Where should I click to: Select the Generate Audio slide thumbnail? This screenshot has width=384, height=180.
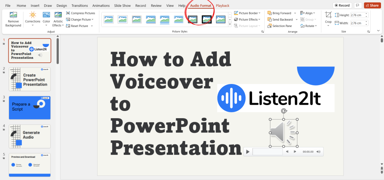click(x=30, y=136)
